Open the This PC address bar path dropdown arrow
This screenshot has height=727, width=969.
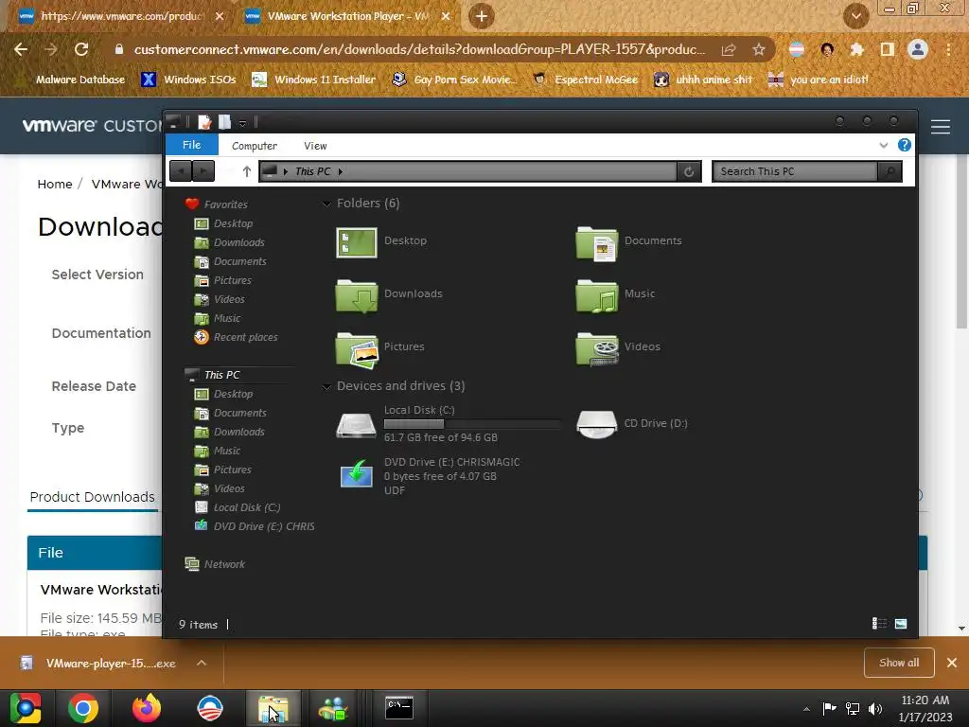click(x=341, y=172)
